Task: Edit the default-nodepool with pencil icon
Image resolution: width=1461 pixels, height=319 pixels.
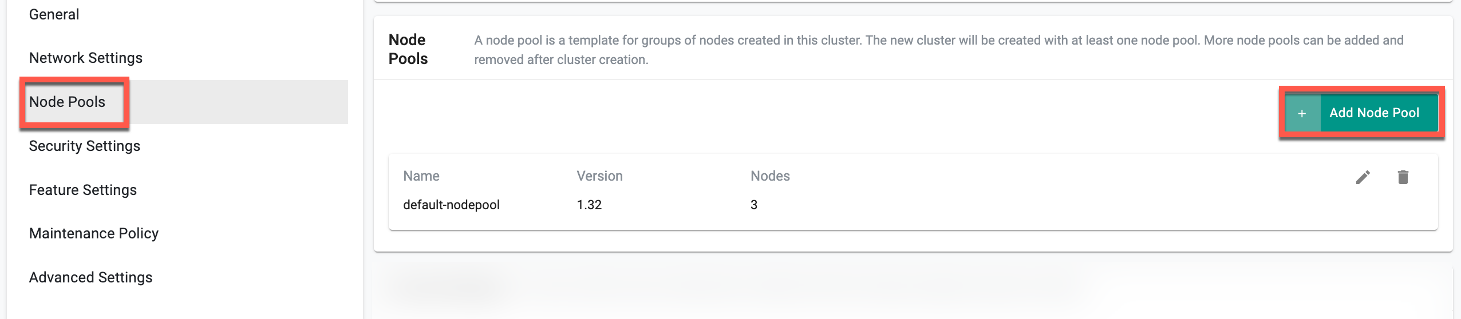Action: (x=1363, y=178)
